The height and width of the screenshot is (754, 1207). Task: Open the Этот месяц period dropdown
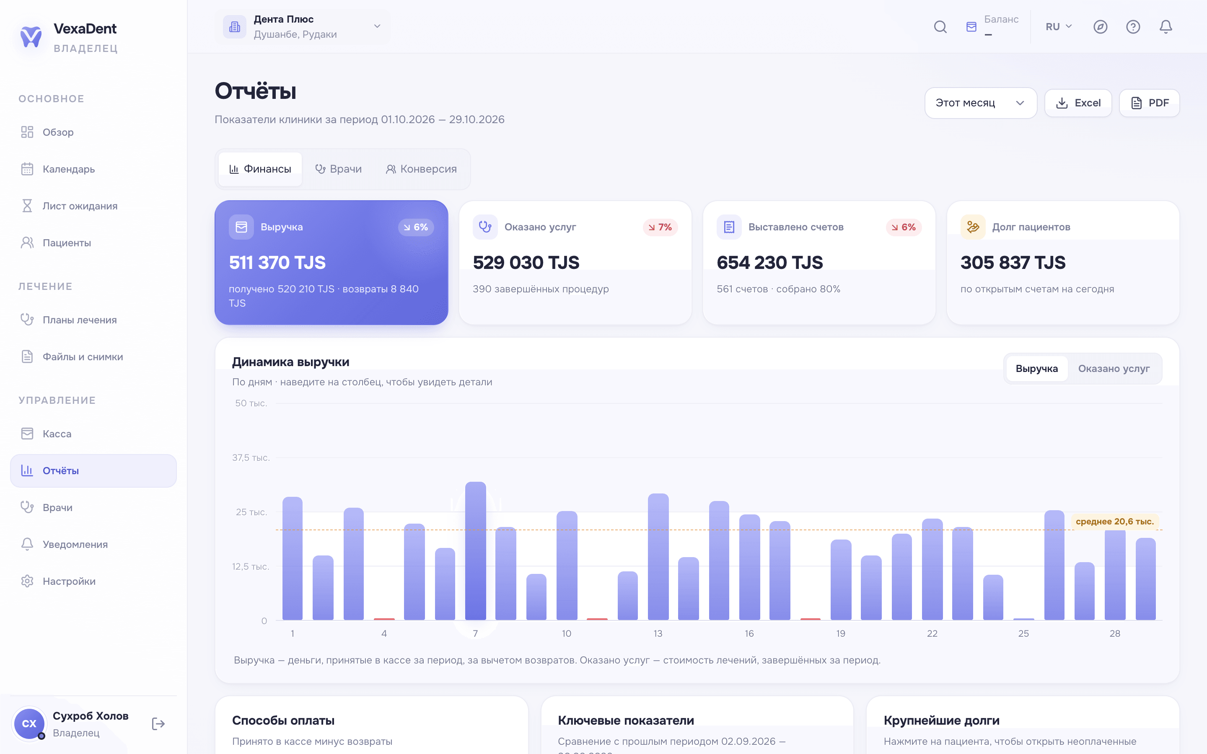pos(981,103)
